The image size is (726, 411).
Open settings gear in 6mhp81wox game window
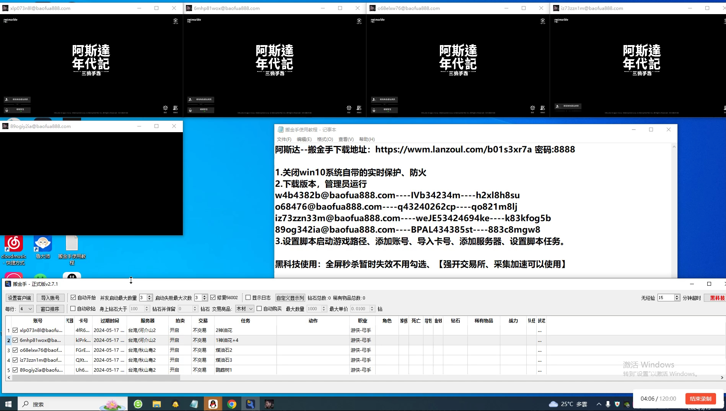pos(349,108)
